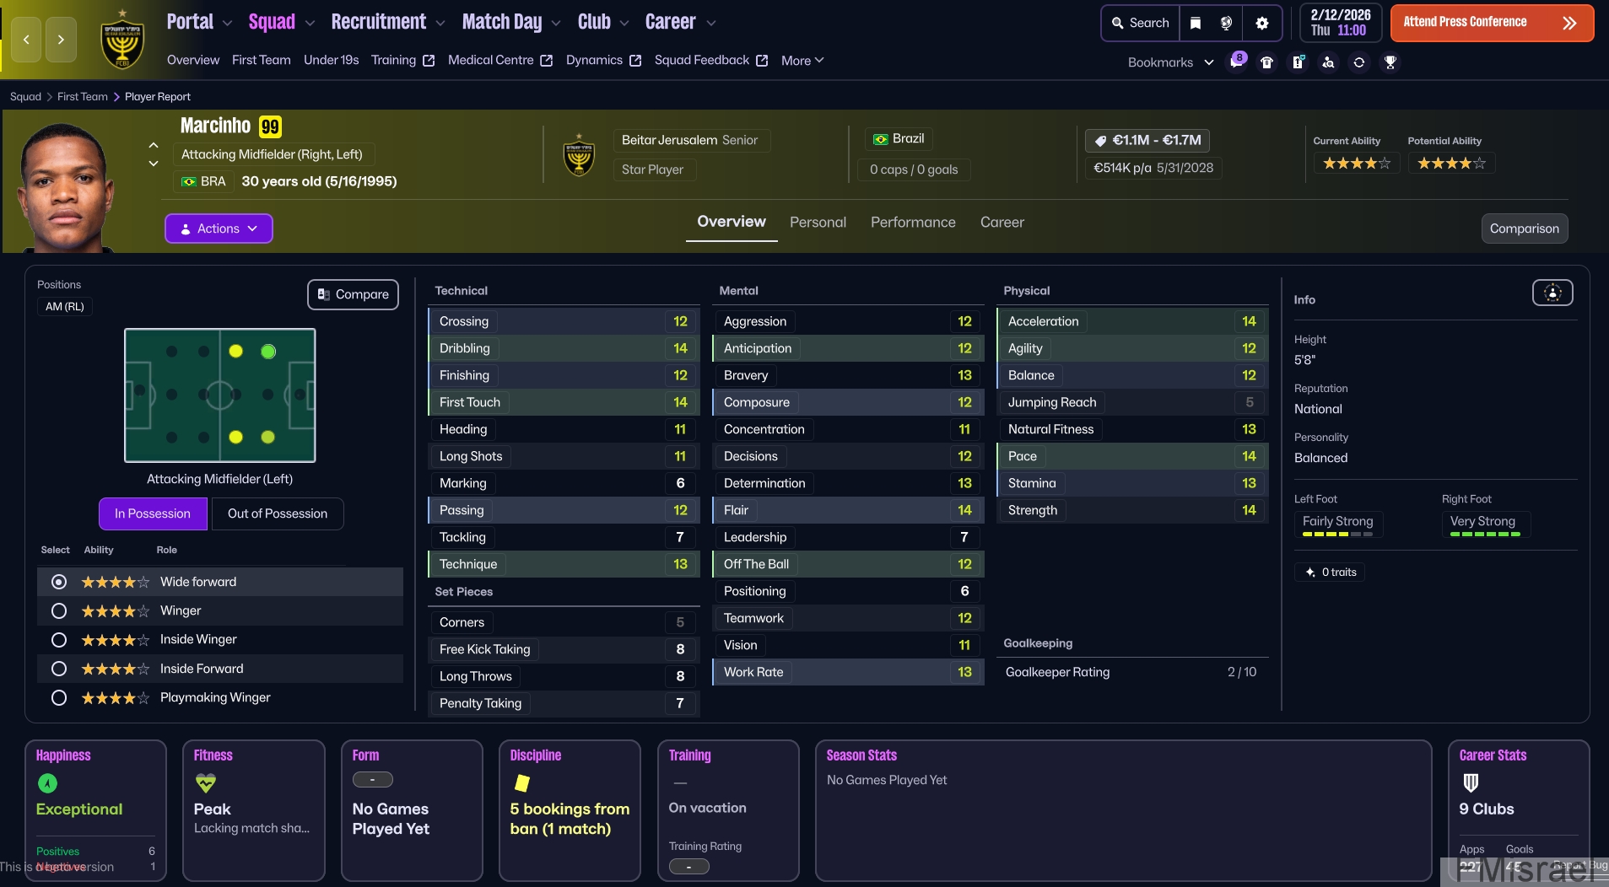Click the globe world icon
This screenshot has height=887, width=1609.
[1226, 24]
